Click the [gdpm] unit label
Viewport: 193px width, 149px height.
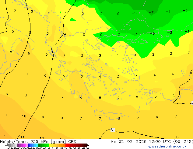58,142
